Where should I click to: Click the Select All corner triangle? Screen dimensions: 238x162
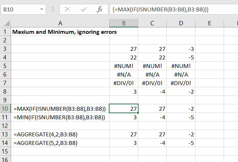pyautogui.click(x=6, y=23)
